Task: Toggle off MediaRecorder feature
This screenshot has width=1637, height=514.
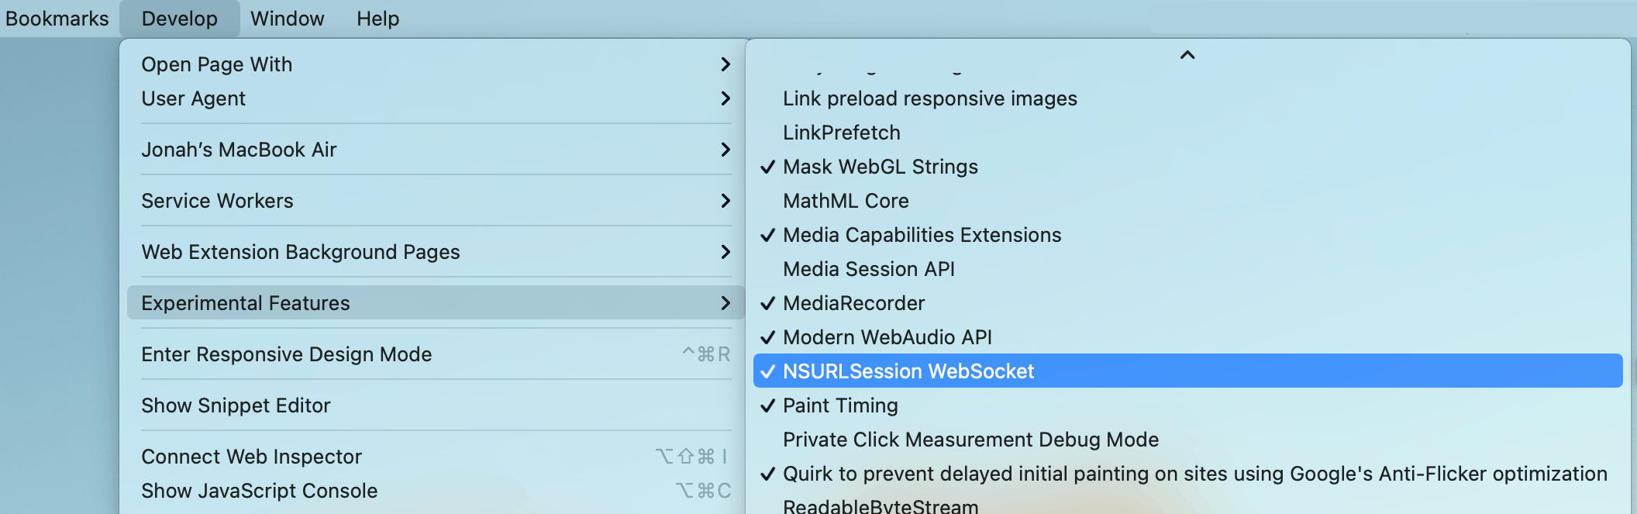Action: pos(853,303)
